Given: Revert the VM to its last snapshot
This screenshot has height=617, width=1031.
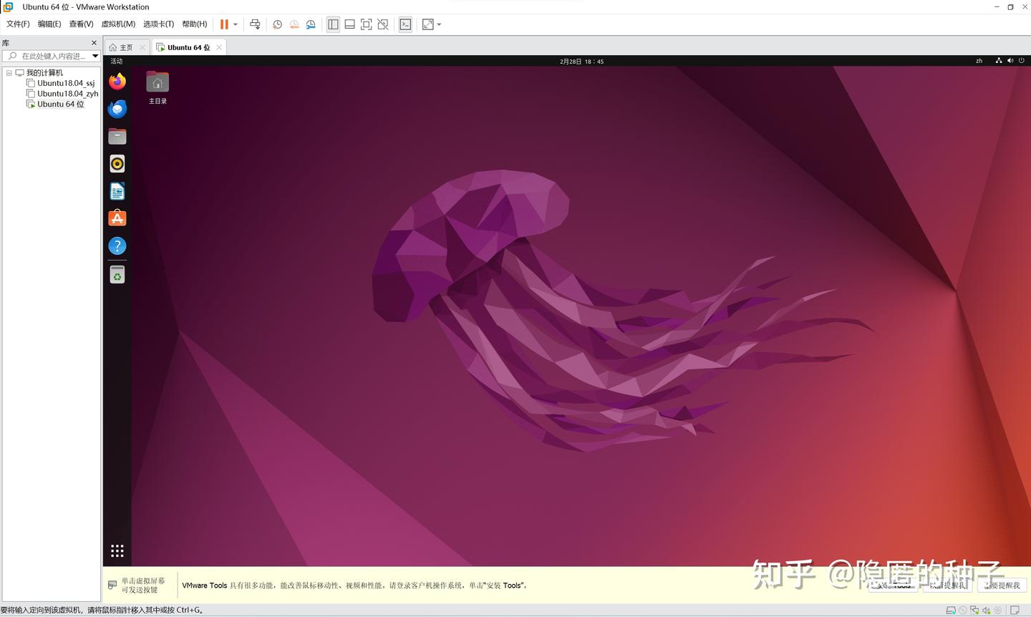Looking at the screenshot, I should click(294, 24).
